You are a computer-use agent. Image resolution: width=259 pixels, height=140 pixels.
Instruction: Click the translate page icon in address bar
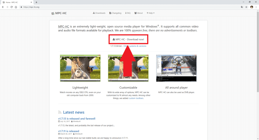pyautogui.click(x=242, y=7)
